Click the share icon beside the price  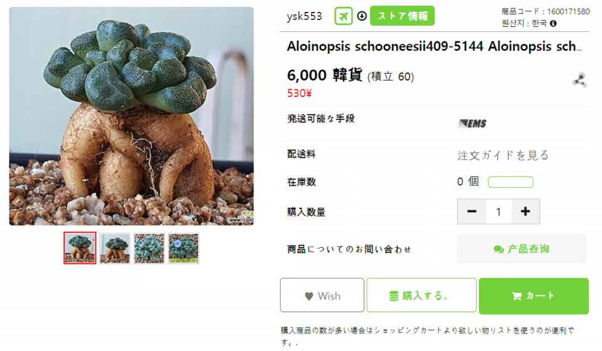pos(579,80)
